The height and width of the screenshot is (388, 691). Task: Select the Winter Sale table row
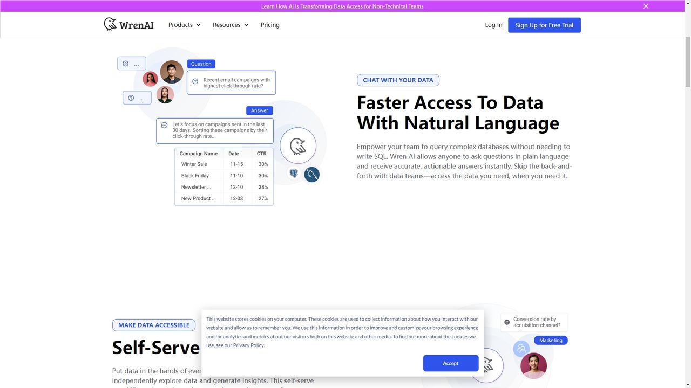[x=224, y=164]
